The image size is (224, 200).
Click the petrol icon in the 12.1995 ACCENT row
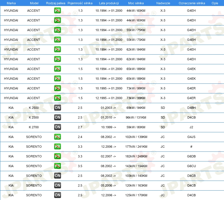click(x=57, y=98)
